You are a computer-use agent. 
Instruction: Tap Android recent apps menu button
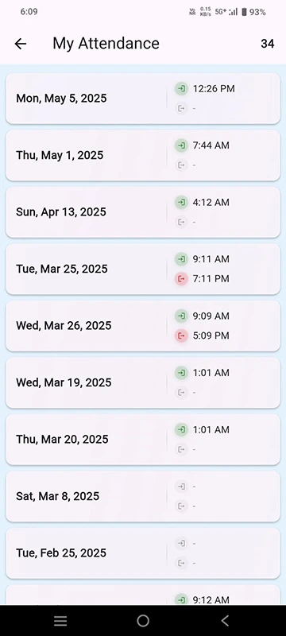point(60,621)
